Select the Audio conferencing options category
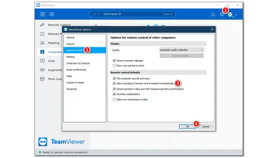The image size is (274, 158). pos(85,70)
